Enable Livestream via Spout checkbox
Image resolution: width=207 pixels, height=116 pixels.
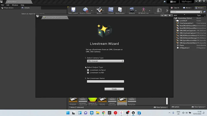pos(88,70)
